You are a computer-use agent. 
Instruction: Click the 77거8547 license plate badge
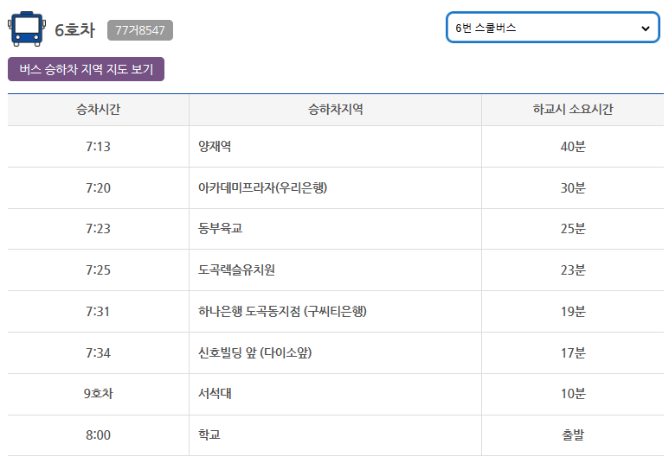pyautogui.click(x=140, y=30)
